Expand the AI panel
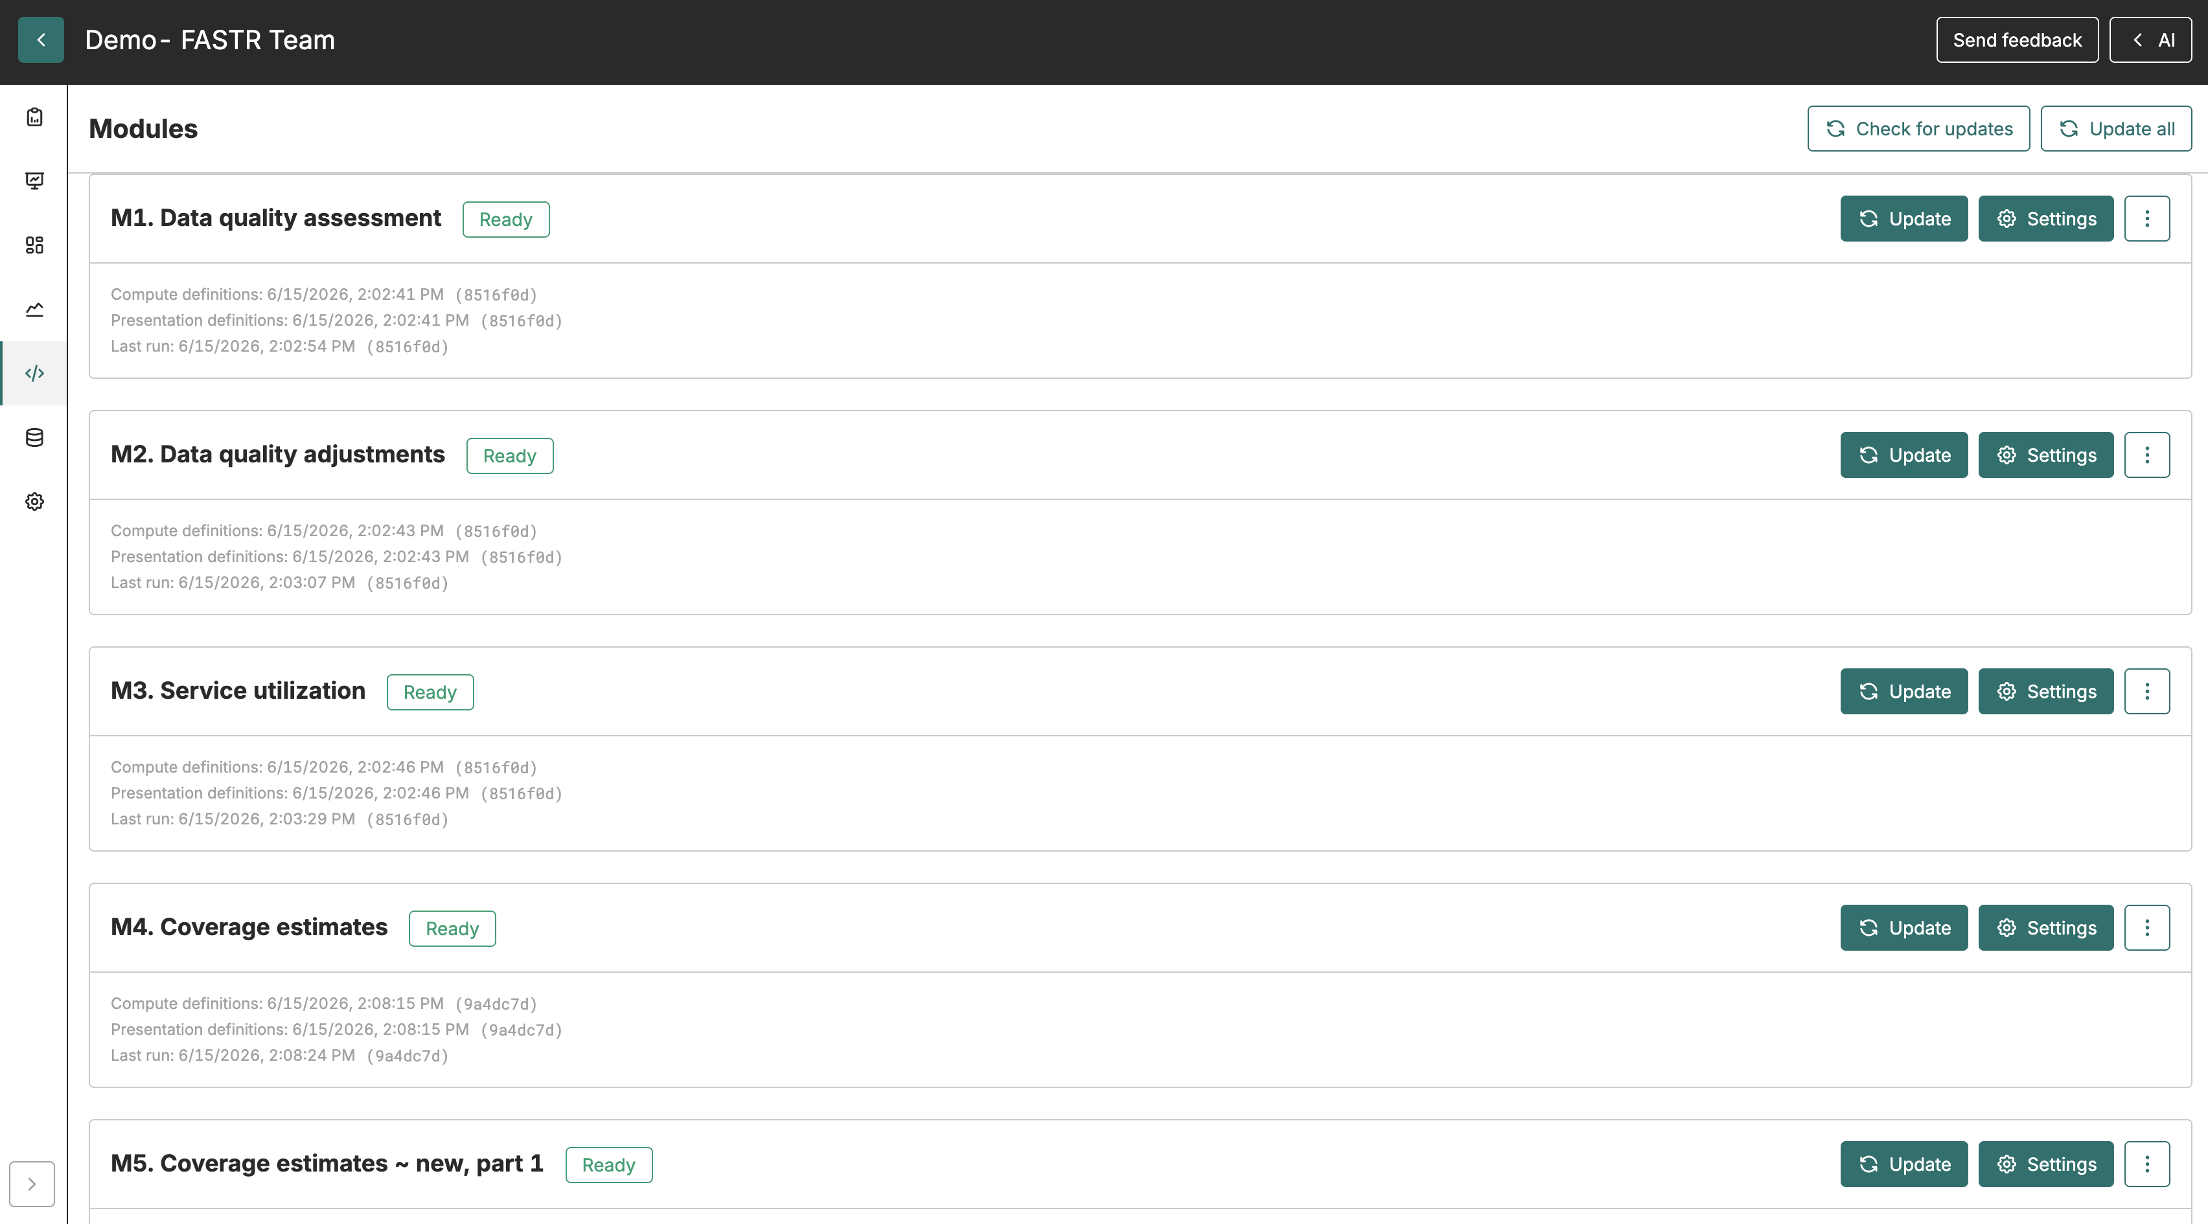The width and height of the screenshot is (2208, 1224). (x=2150, y=40)
